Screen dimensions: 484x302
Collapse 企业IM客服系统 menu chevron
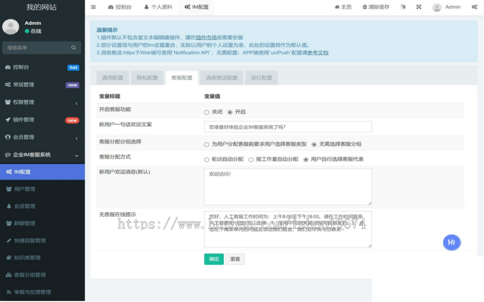click(x=76, y=155)
